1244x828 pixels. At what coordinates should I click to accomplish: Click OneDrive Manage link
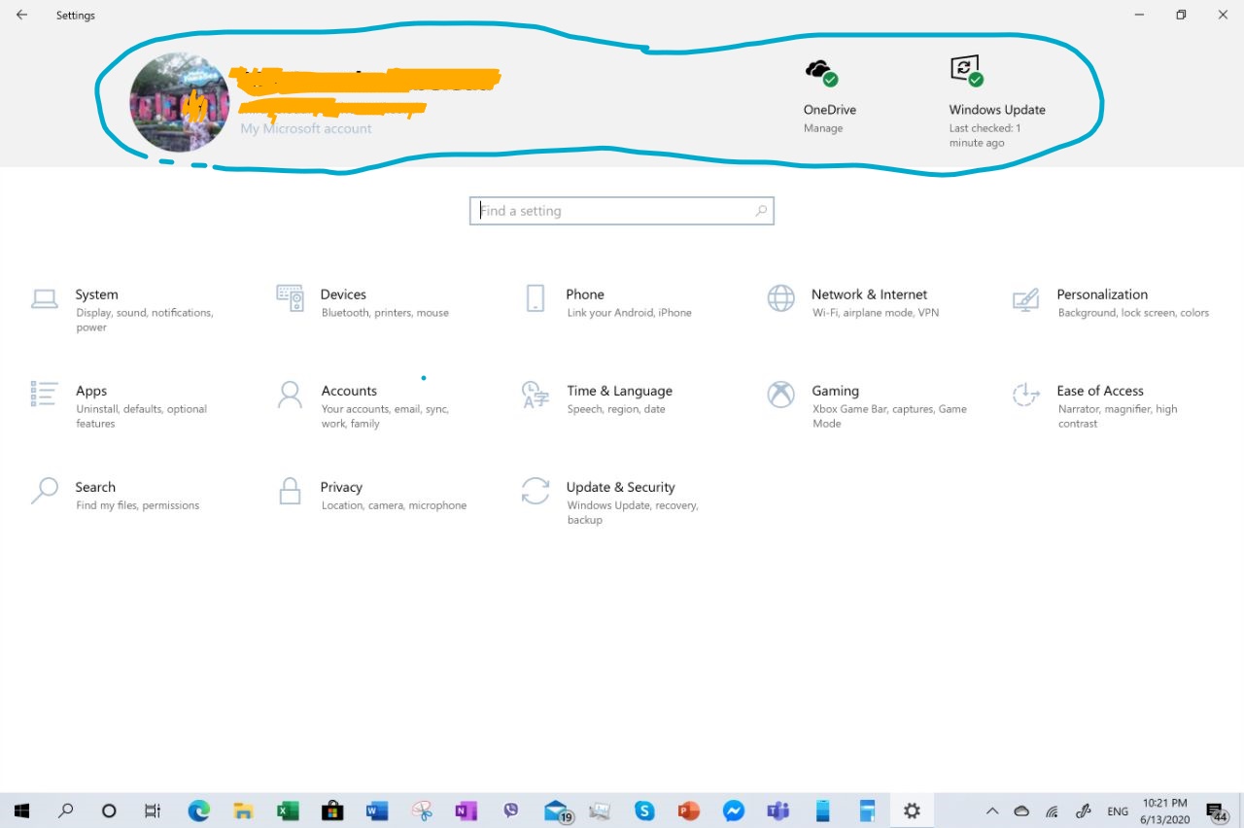823,128
